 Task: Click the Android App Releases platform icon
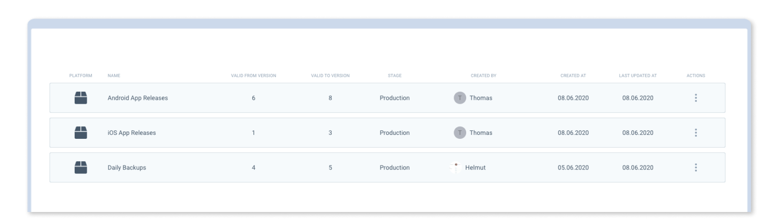(81, 98)
